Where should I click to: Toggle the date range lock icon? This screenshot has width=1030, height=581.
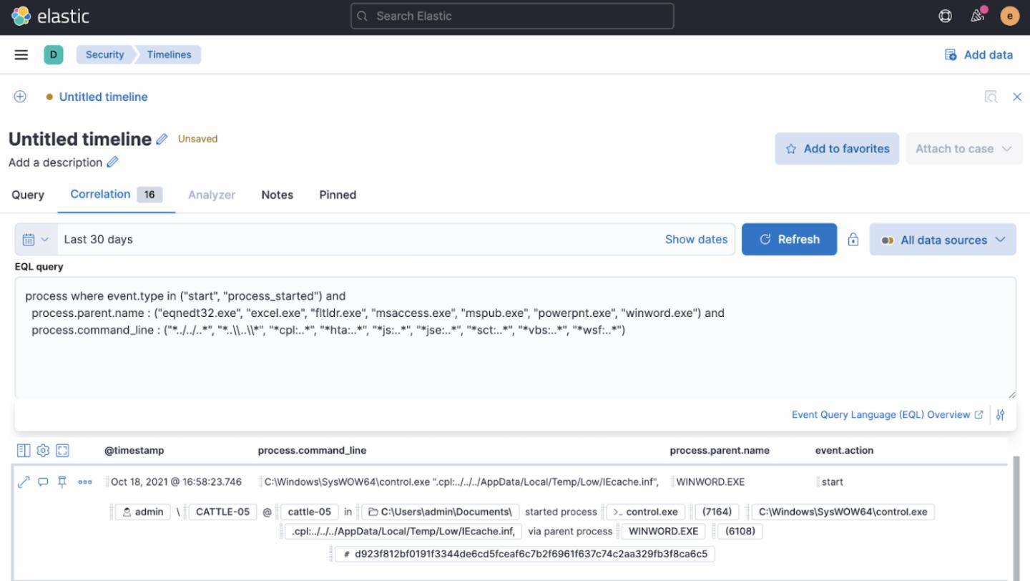[x=853, y=239]
